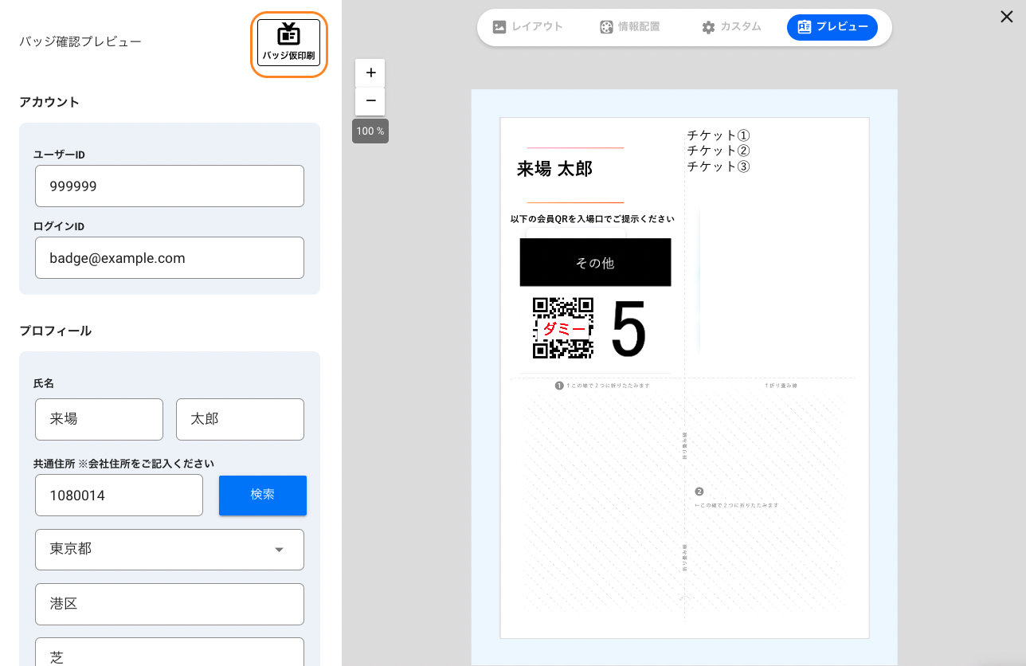Edit the last name field 来場
1026x666 pixels.
99,419
